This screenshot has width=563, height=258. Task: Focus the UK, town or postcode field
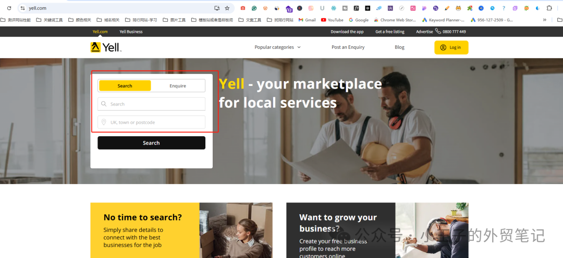click(x=152, y=122)
